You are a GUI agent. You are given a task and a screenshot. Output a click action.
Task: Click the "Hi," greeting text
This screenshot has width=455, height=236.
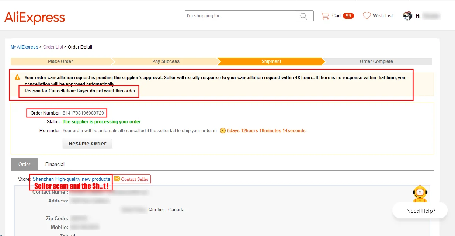[418, 16]
